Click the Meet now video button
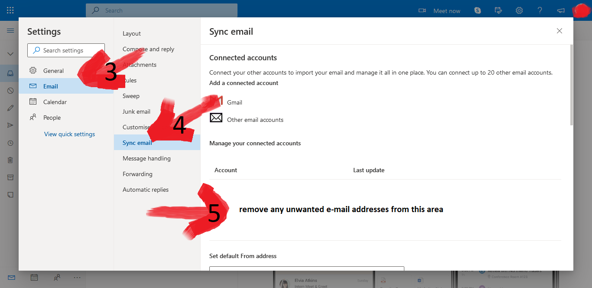Viewport: 592px width, 288px height. point(439,10)
